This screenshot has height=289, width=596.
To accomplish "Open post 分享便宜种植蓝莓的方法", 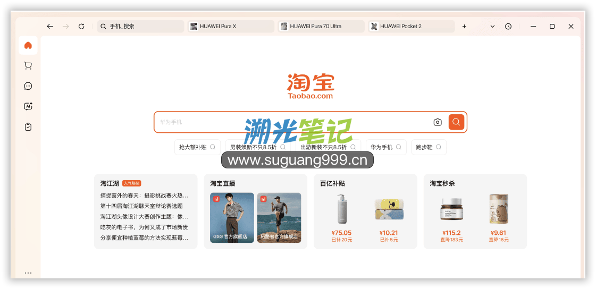I will pyautogui.click(x=144, y=238).
